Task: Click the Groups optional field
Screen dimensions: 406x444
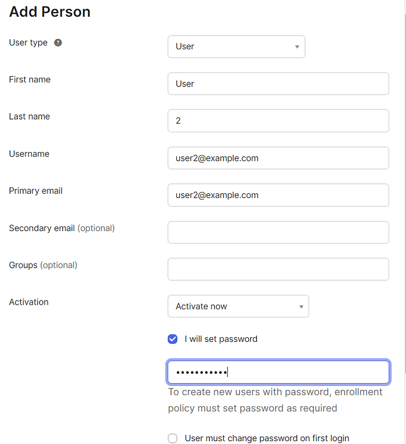Action: point(278,269)
